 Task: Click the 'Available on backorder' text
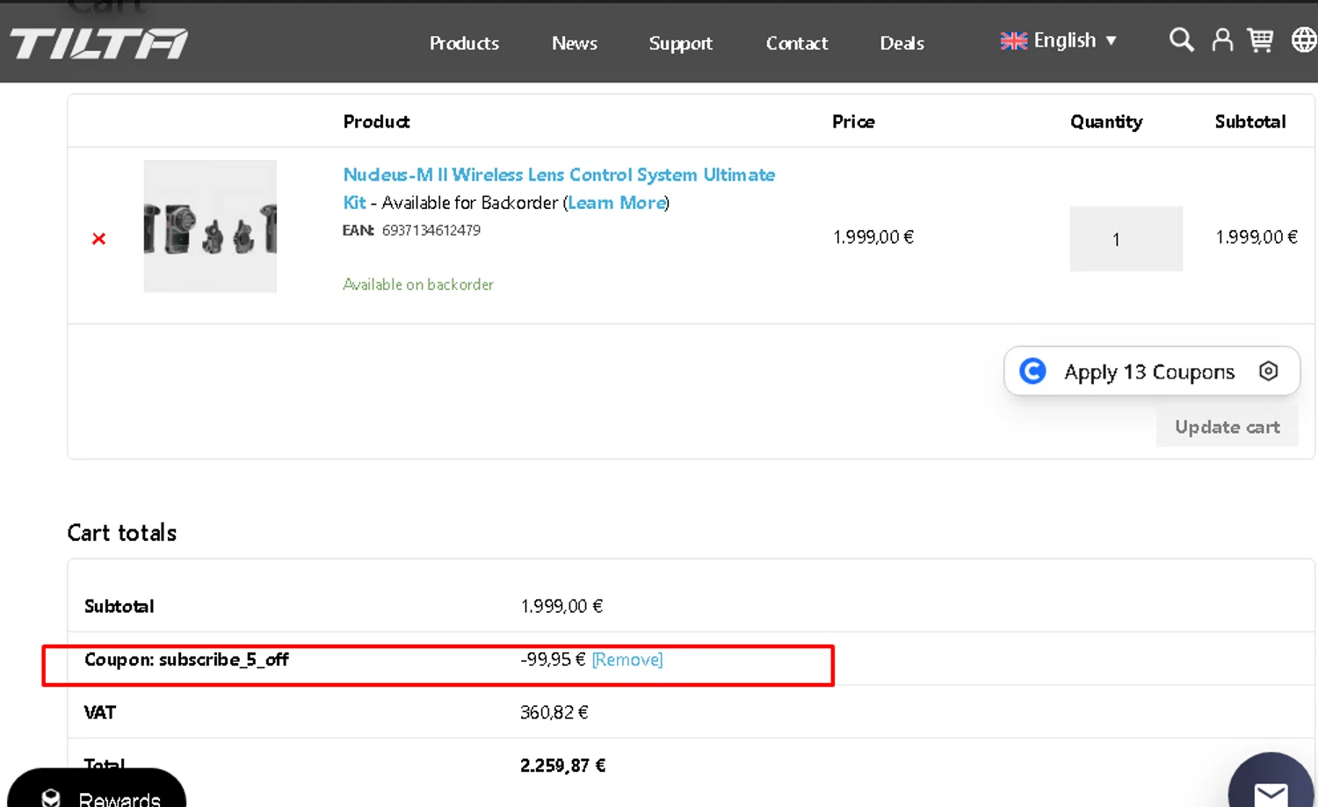pyautogui.click(x=418, y=285)
